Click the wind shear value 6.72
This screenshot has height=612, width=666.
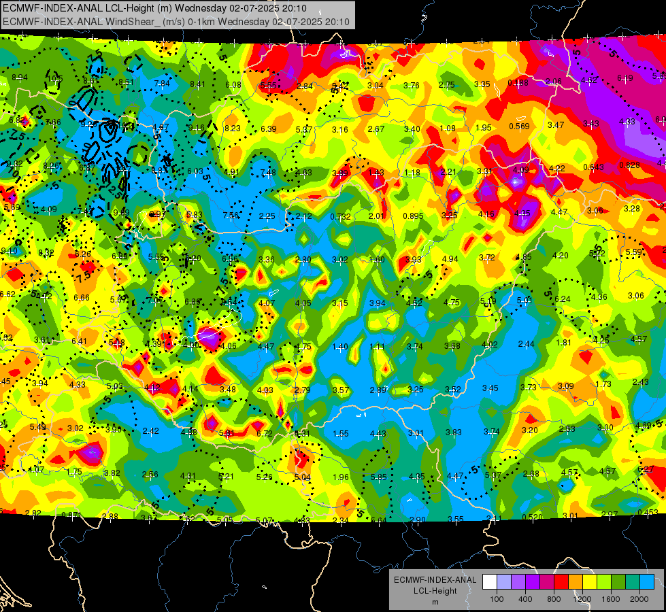pos(265,433)
